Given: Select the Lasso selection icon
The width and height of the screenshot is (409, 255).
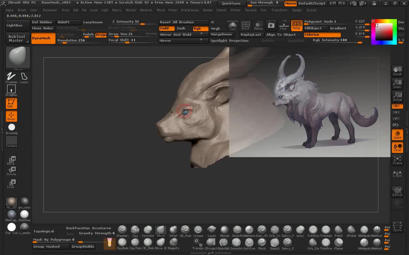Looking at the screenshot, I should [24, 78].
